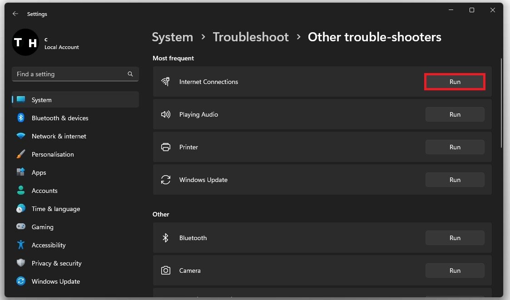This screenshot has width=510, height=300.
Task: Run the Printer troubleshooter
Action: 455,148
